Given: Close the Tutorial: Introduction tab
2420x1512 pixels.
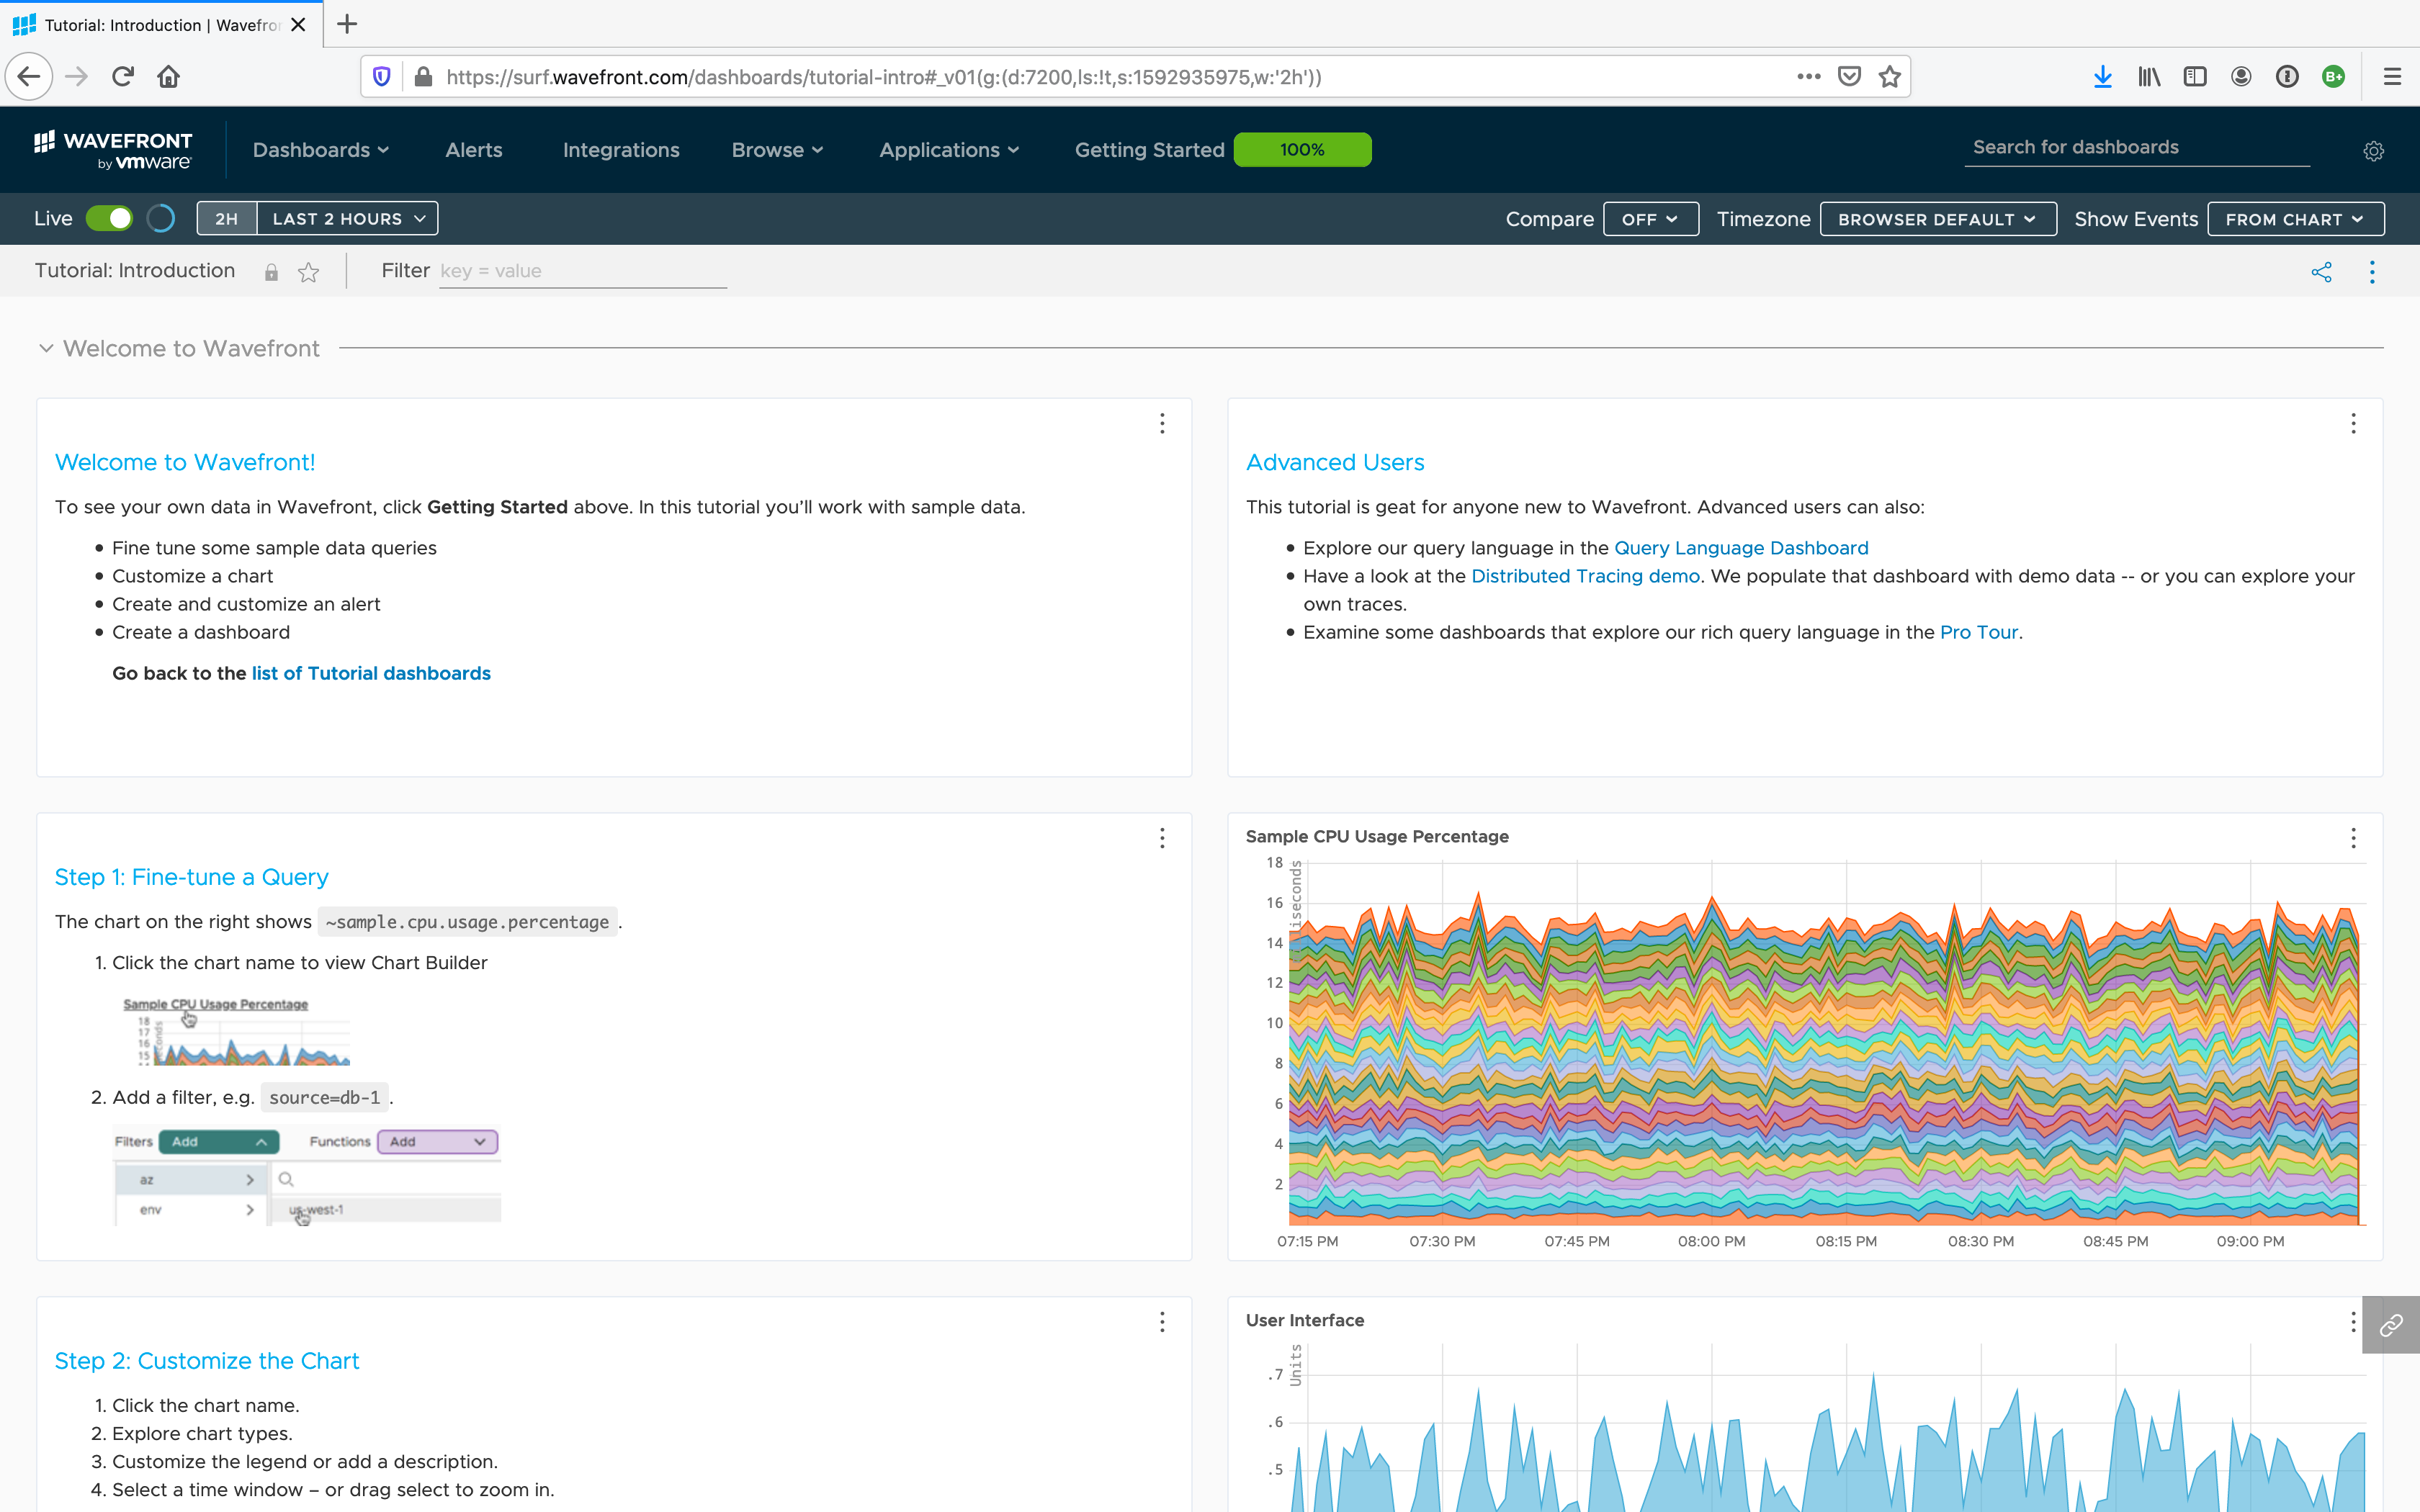Looking at the screenshot, I should click(x=298, y=25).
